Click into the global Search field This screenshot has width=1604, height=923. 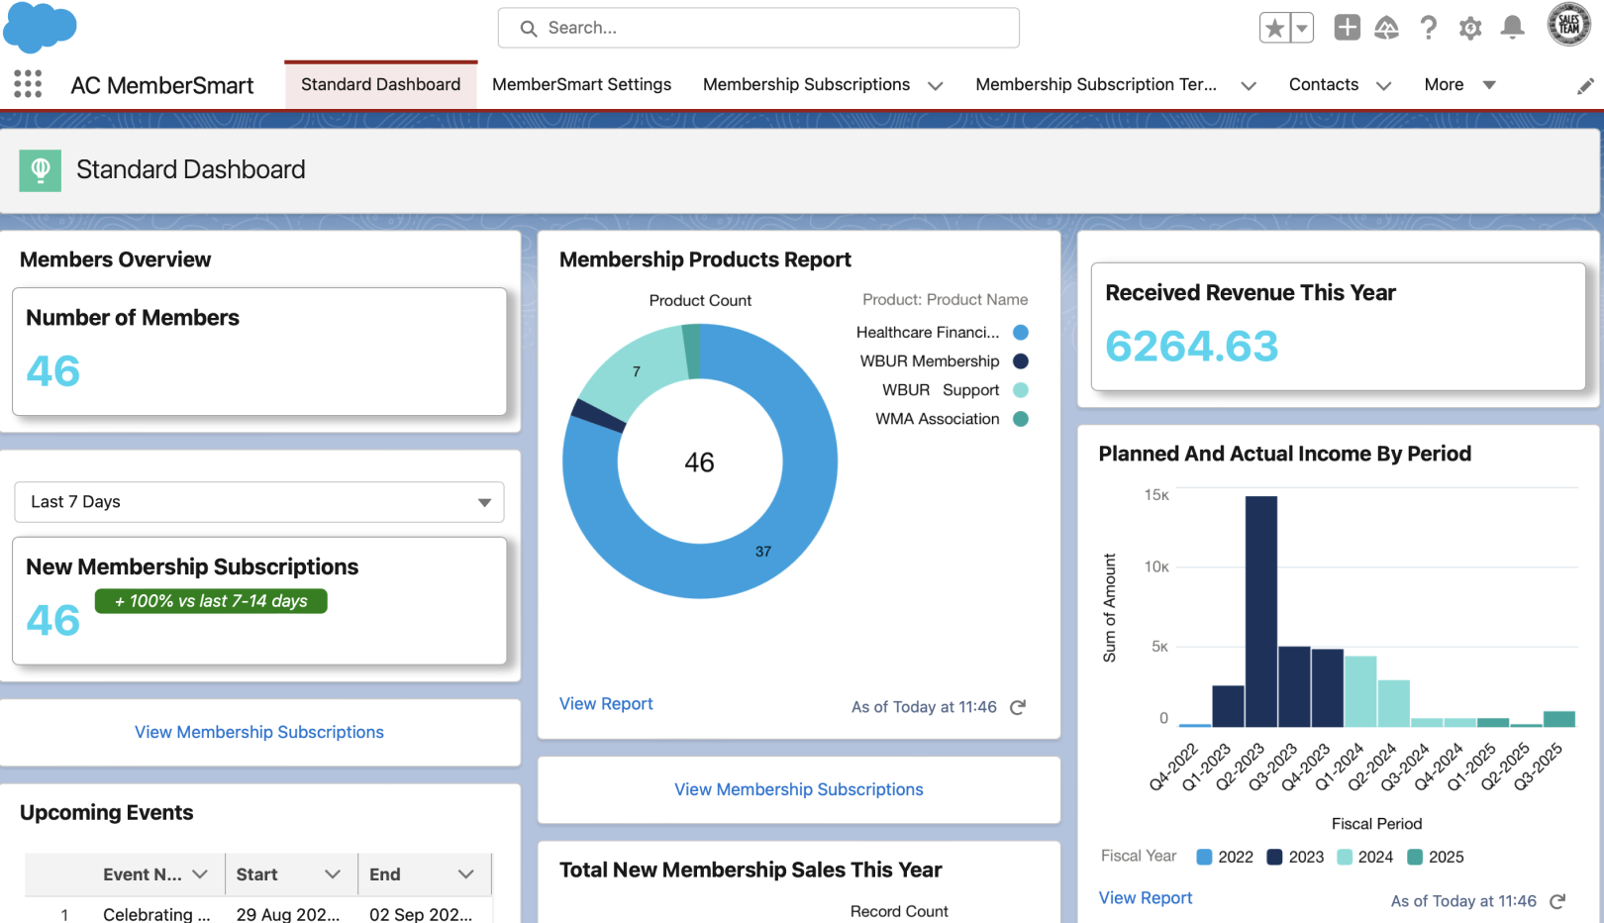coord(758,28)
